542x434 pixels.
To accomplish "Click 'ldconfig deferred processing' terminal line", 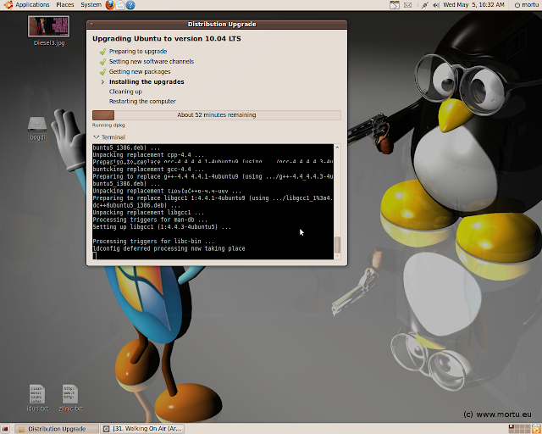I will pos(169,248).
